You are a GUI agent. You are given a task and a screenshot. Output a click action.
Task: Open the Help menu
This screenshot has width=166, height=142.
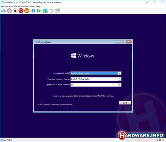tap(38, 6)
